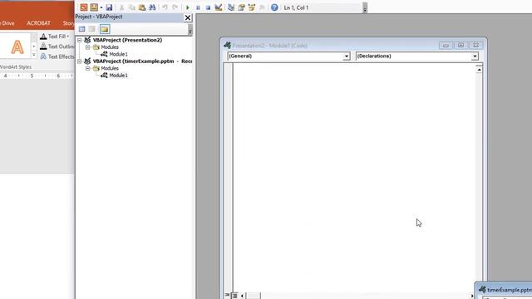Open the partially hidden Story tab in PowerPoint ribbon
This screenshot has height=299, width=532.
(x=68, y=23)
